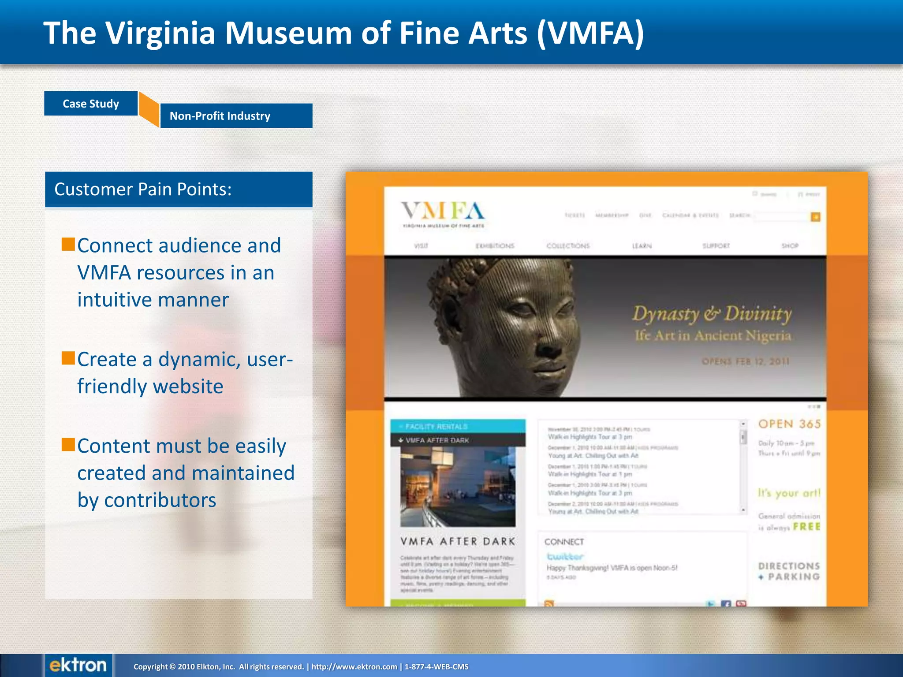This screenshot has height=677, width=903.
Task: Open the Visit menu
Action: 421,246
